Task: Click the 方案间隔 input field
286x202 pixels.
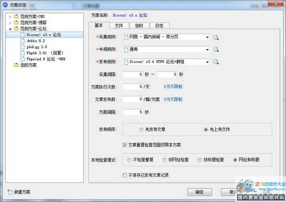Action: pyautogui.click(x=133, y=112)
